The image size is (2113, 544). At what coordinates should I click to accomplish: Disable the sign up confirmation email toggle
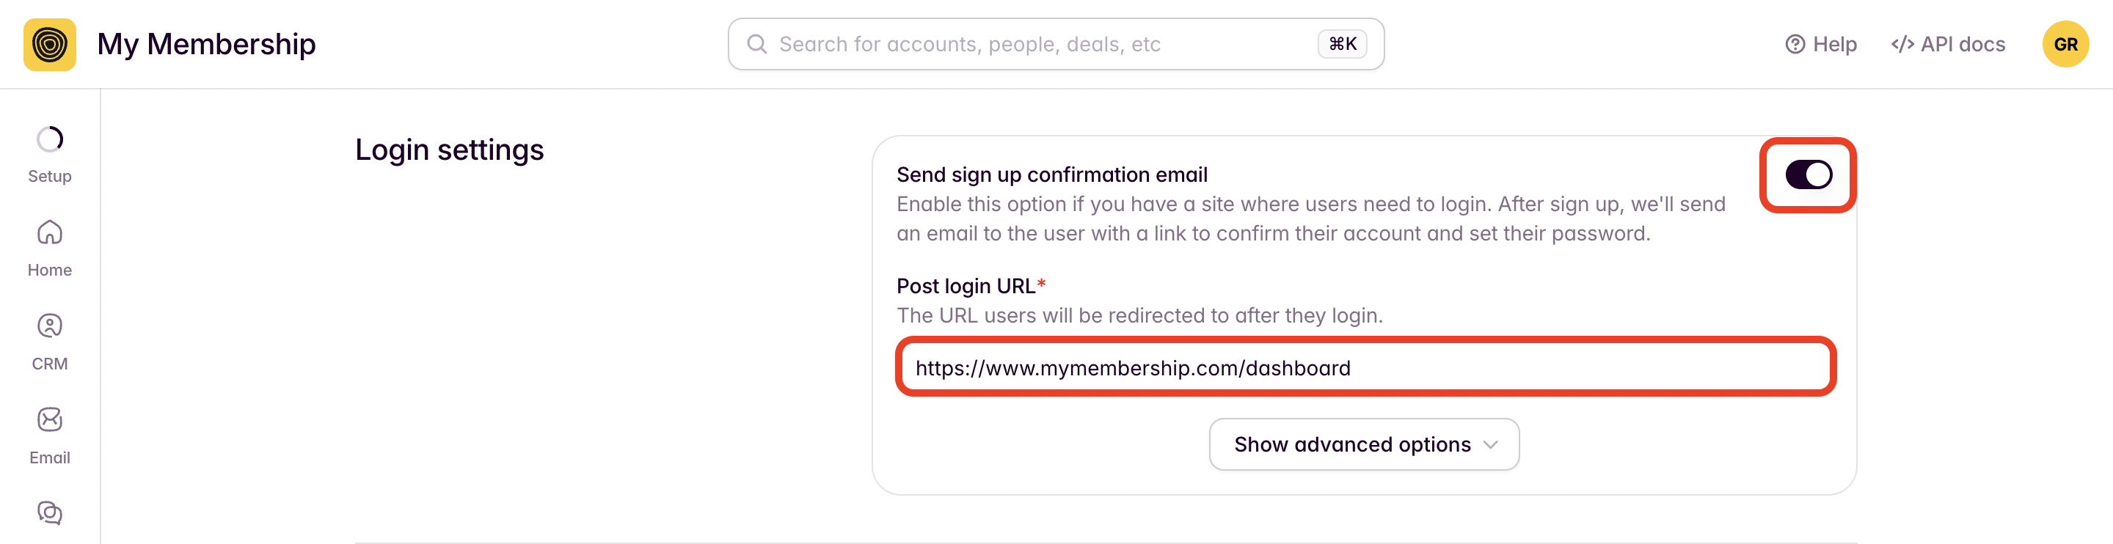click(x=1808, y=174)
